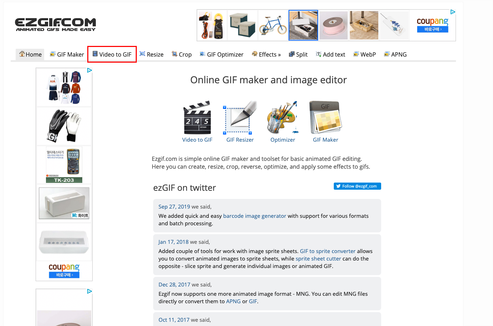
Task: Open the GIF Optimizer tab
Action: click(222, 54)
